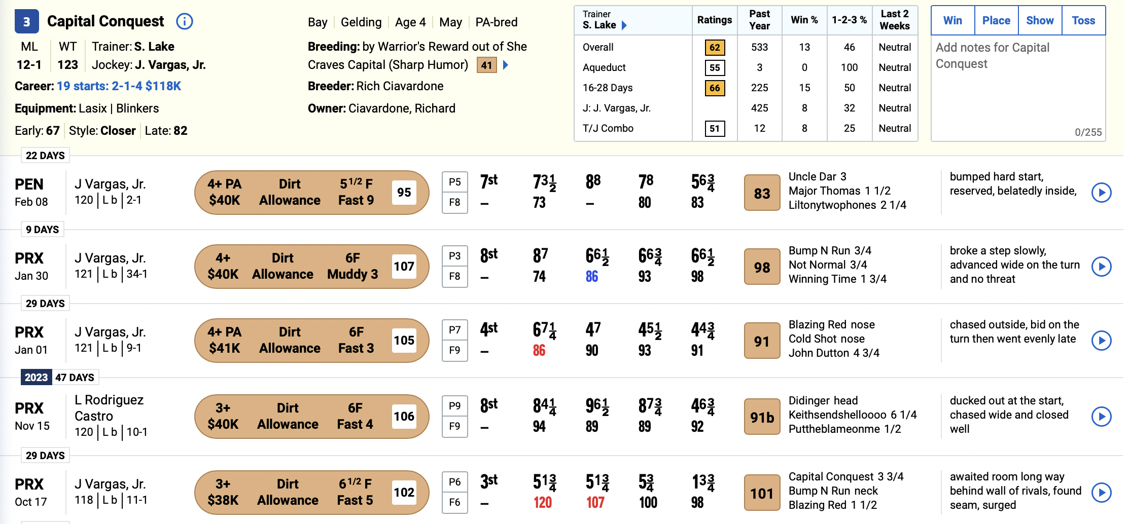Select the 101 speed figure box
The image size is (1129, 524).
(762, 493)
